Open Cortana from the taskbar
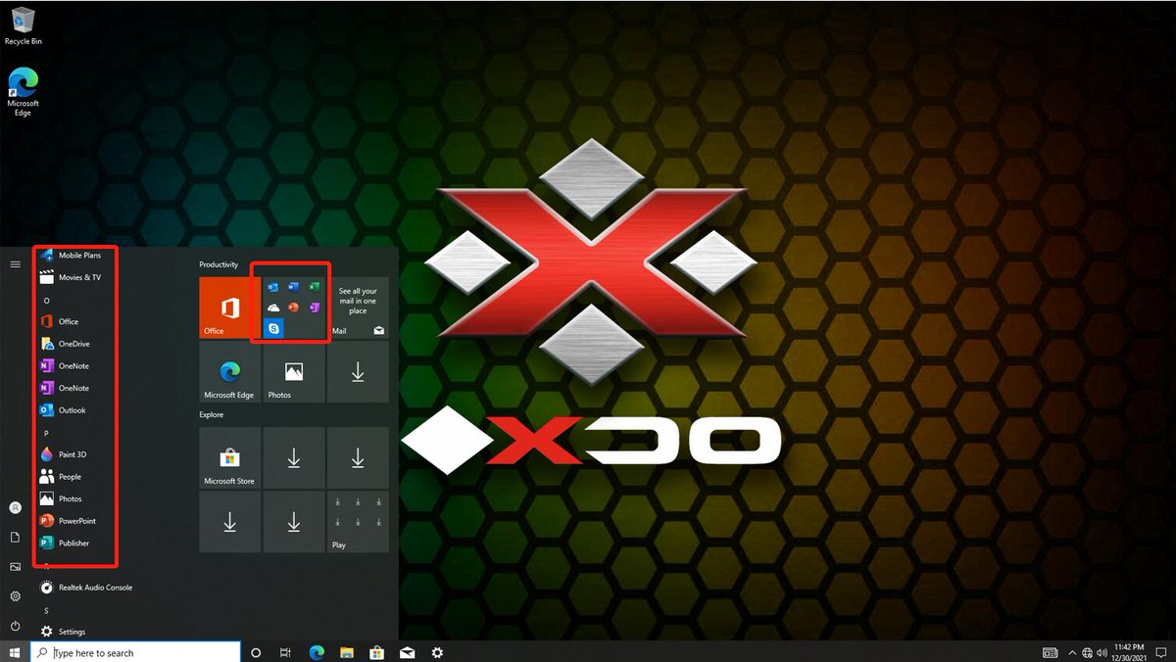Screen dimensions: 1176x662 [x=256, y=652]
